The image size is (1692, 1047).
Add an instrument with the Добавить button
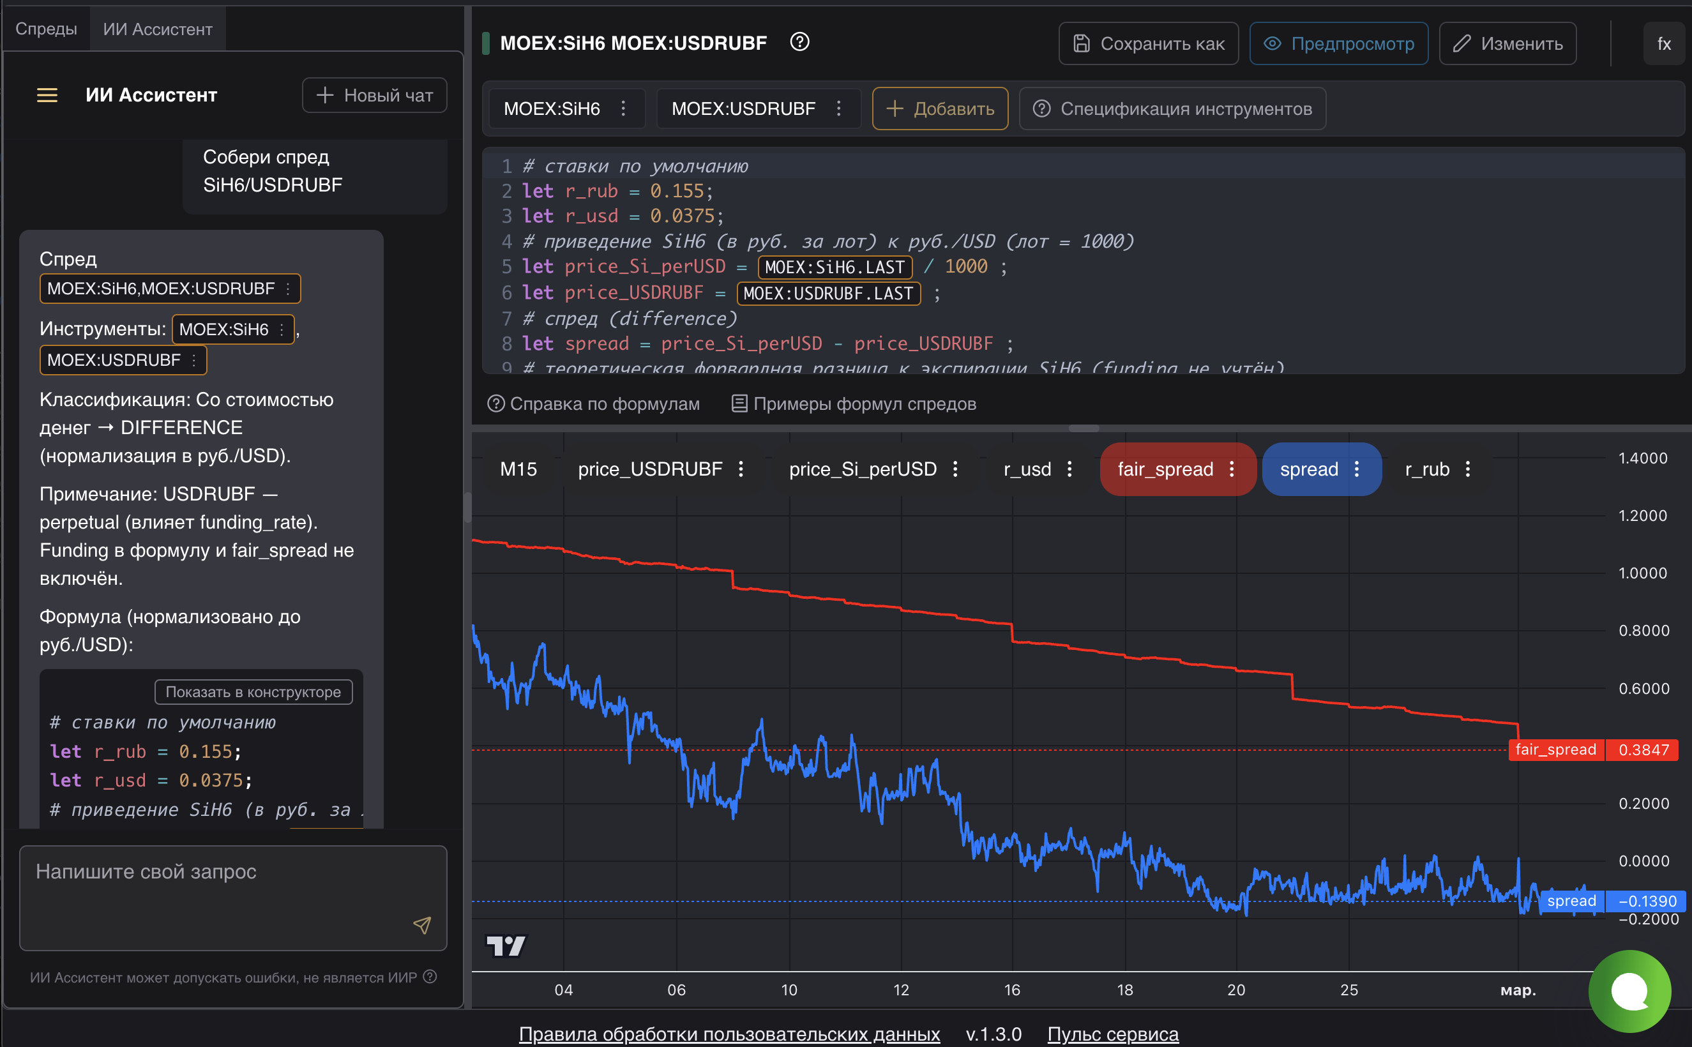pos(940,109)
